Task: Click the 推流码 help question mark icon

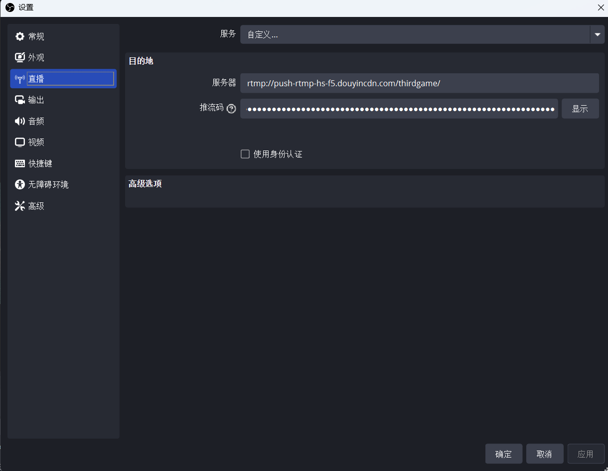Action: [231, 109]
